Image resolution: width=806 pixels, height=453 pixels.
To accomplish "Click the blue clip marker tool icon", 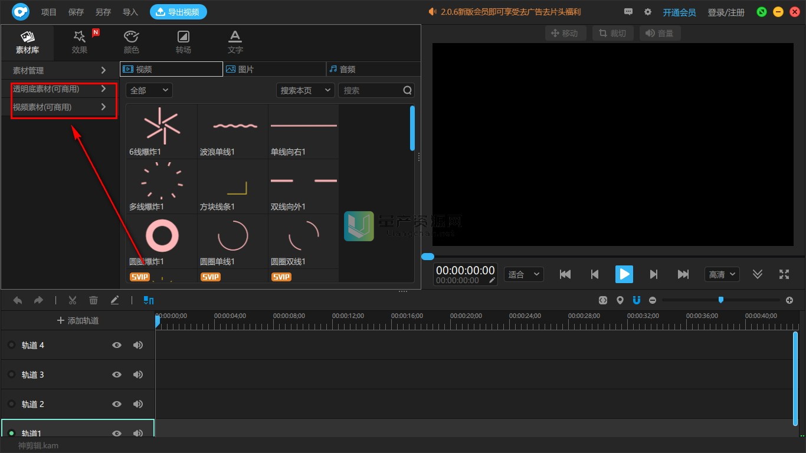I will [x=149, y=300].
